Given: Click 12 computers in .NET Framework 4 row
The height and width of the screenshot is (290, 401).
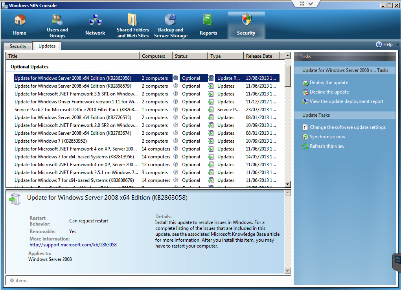Looking at the screenshot, I should click(156, 164).
